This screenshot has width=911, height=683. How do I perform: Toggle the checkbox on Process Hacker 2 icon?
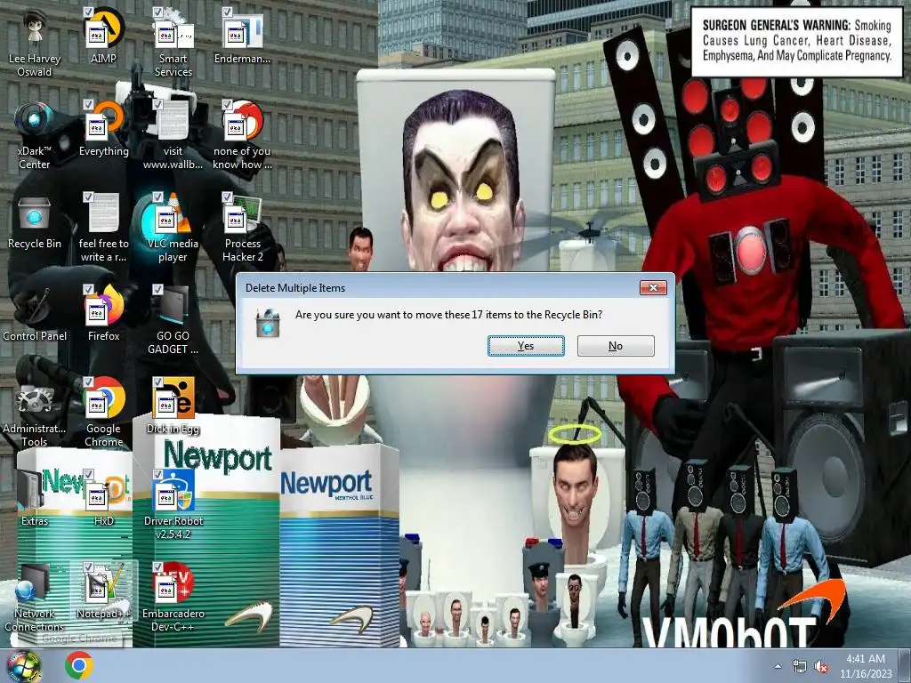(x=227, y=197)
